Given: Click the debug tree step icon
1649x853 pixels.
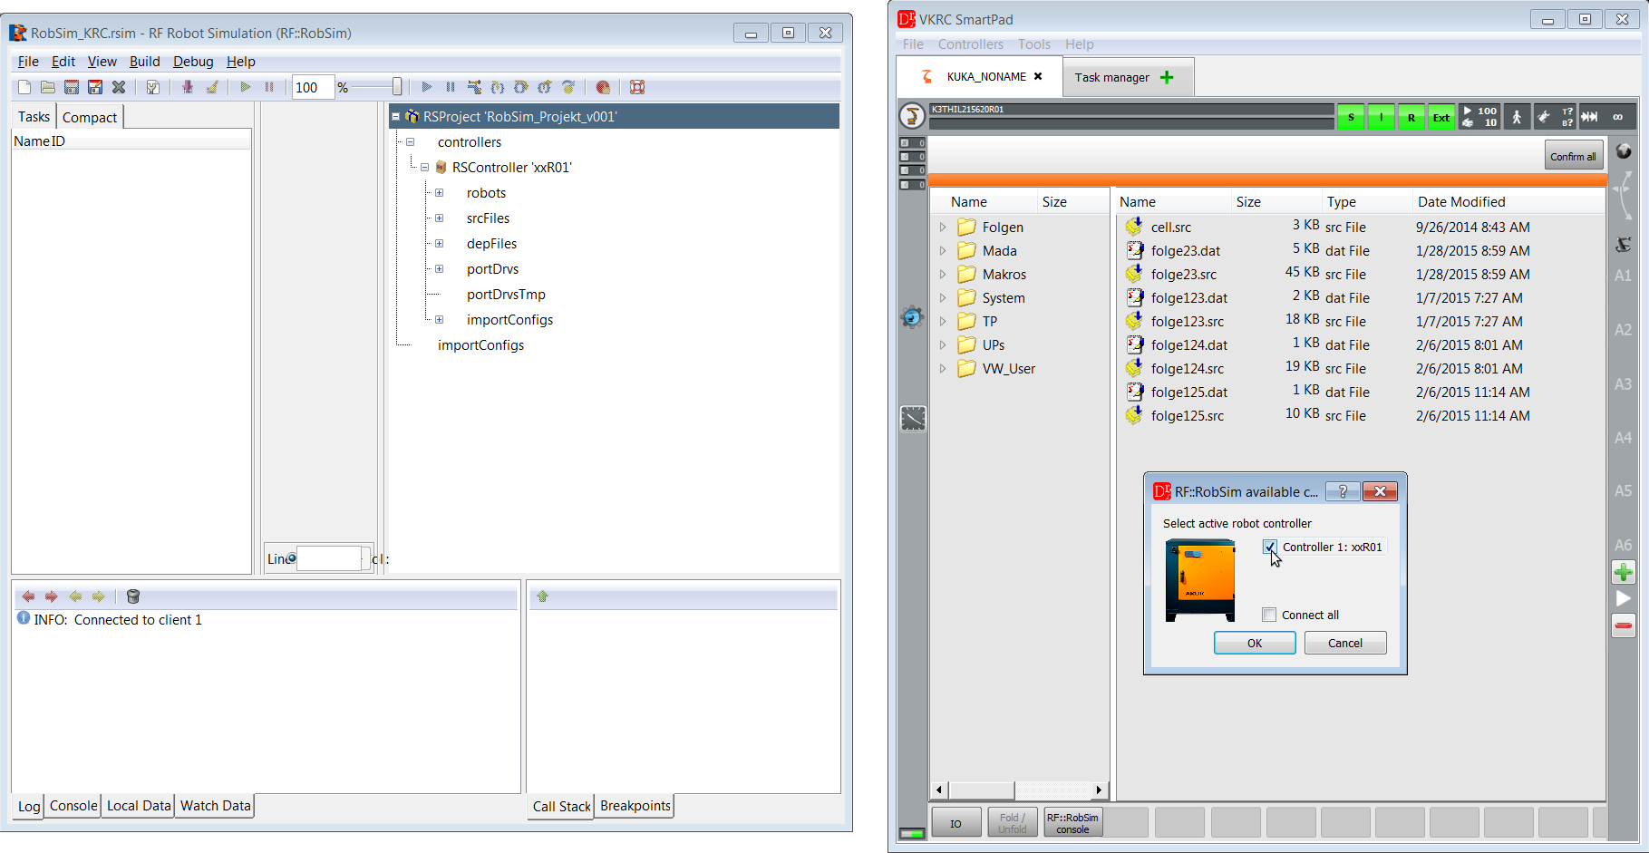Looking at the screenshot, I should pyautogui.click(x=474, y=87).
